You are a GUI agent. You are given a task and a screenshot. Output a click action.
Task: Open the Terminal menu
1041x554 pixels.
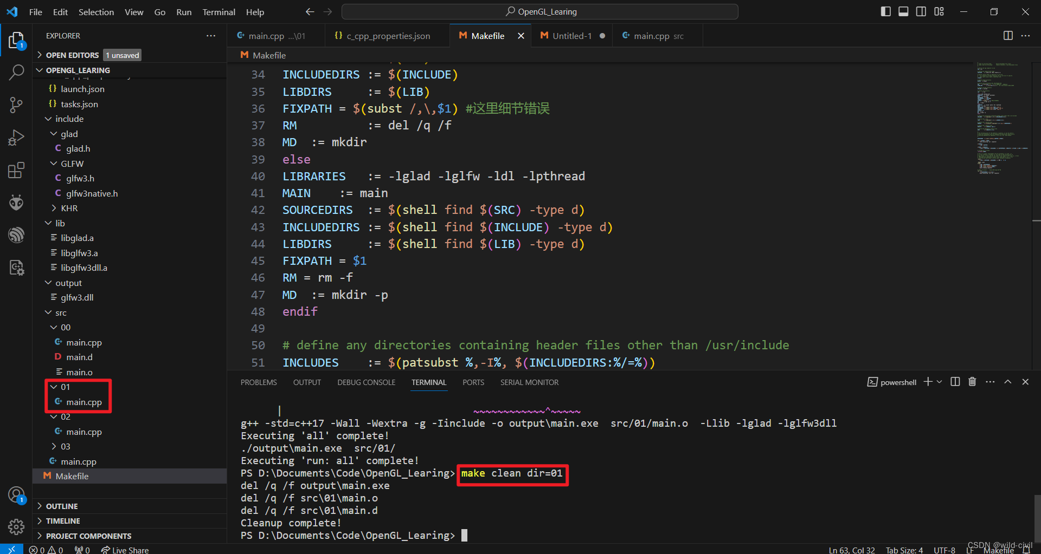(219, 12)
